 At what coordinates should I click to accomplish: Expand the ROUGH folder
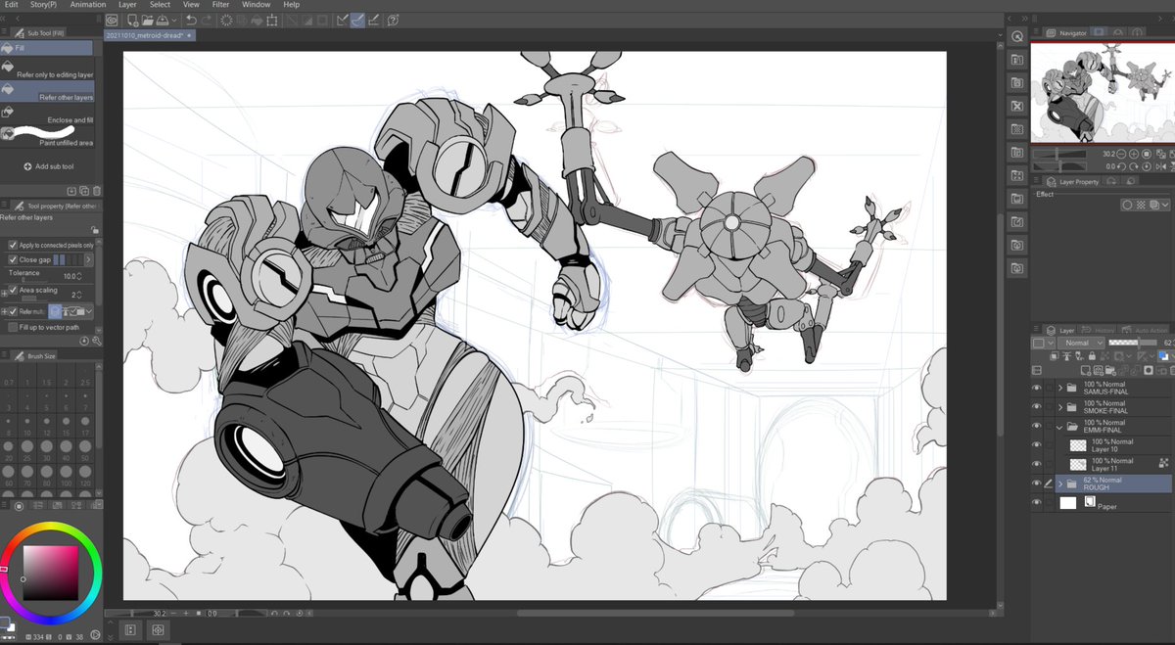(1060, 484)
